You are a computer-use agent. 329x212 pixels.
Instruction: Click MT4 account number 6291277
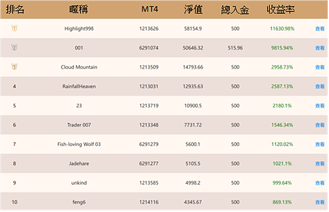coord(149,164)
